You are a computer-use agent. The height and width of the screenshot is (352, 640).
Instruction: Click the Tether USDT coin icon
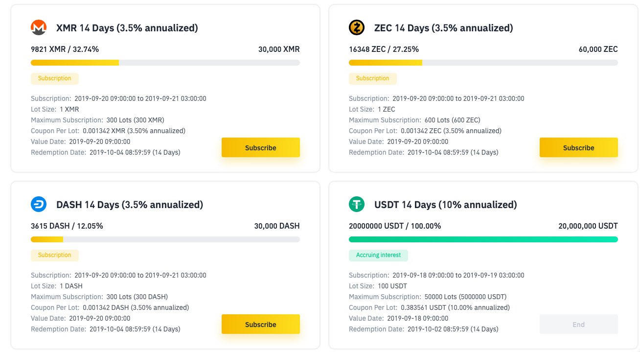coord(357,205)
